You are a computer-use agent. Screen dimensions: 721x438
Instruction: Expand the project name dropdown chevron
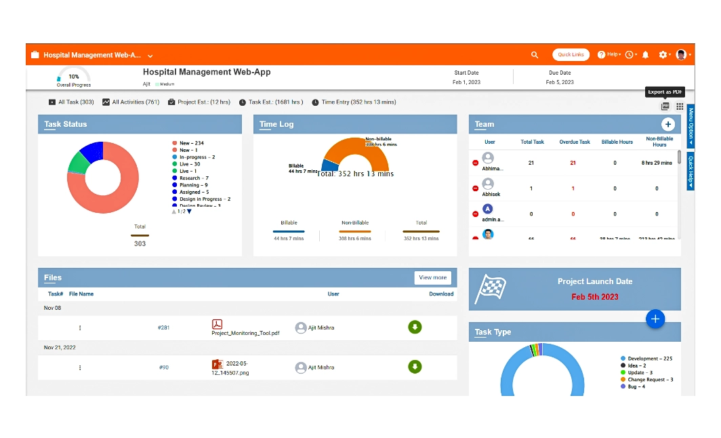coord(150,56)
